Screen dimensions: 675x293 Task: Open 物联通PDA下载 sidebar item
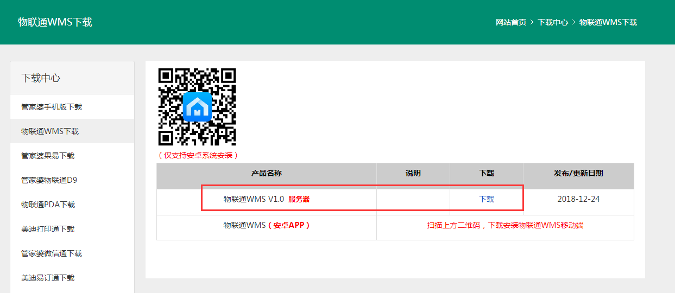coord(72,205)
